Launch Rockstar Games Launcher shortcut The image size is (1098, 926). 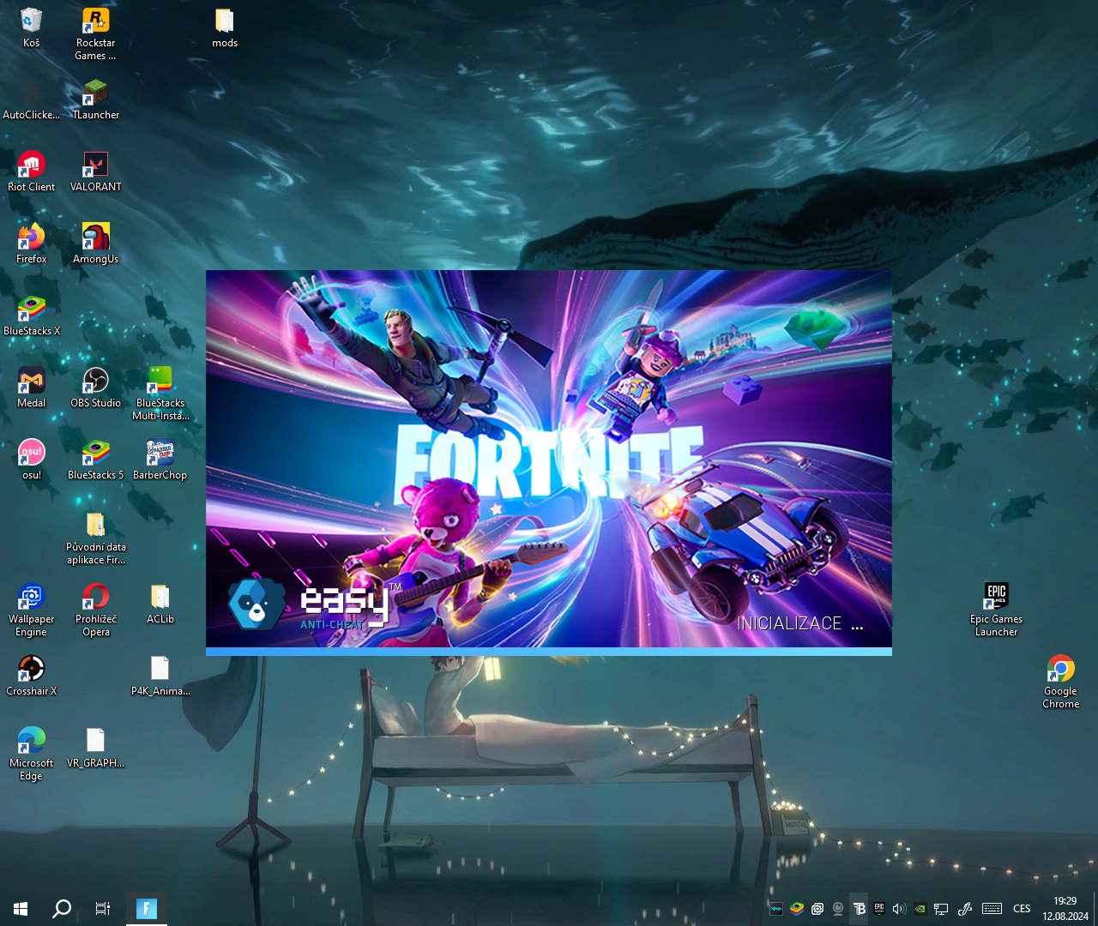point(95,34)
